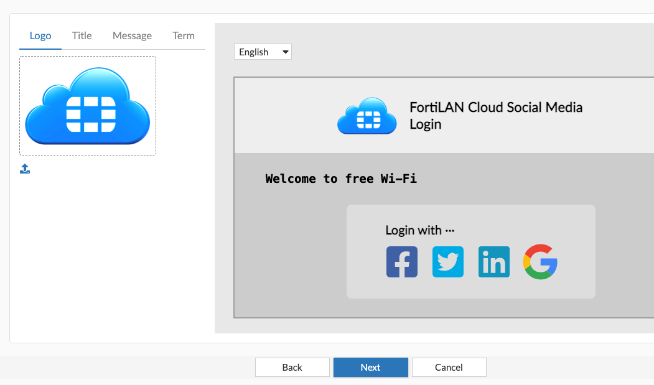Click the FortiLAN Cloud Social Media Login title text
654x385 pixels.
coord(496,115)
